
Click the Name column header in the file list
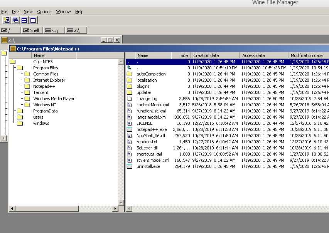click(x=154, y=55)
